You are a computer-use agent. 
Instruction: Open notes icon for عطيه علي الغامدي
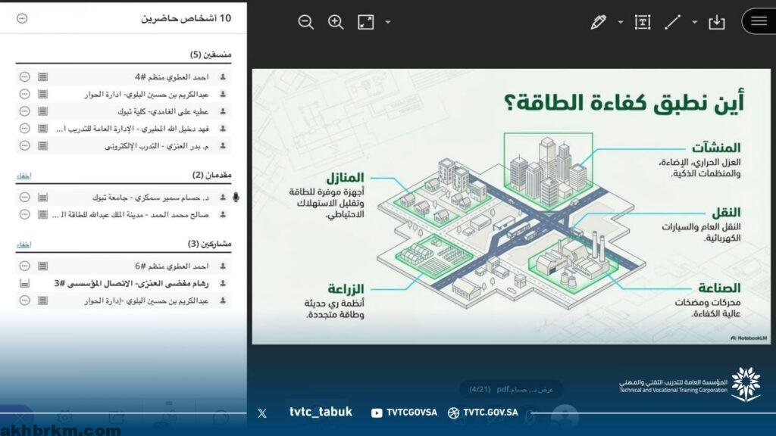tap(42, 111)
